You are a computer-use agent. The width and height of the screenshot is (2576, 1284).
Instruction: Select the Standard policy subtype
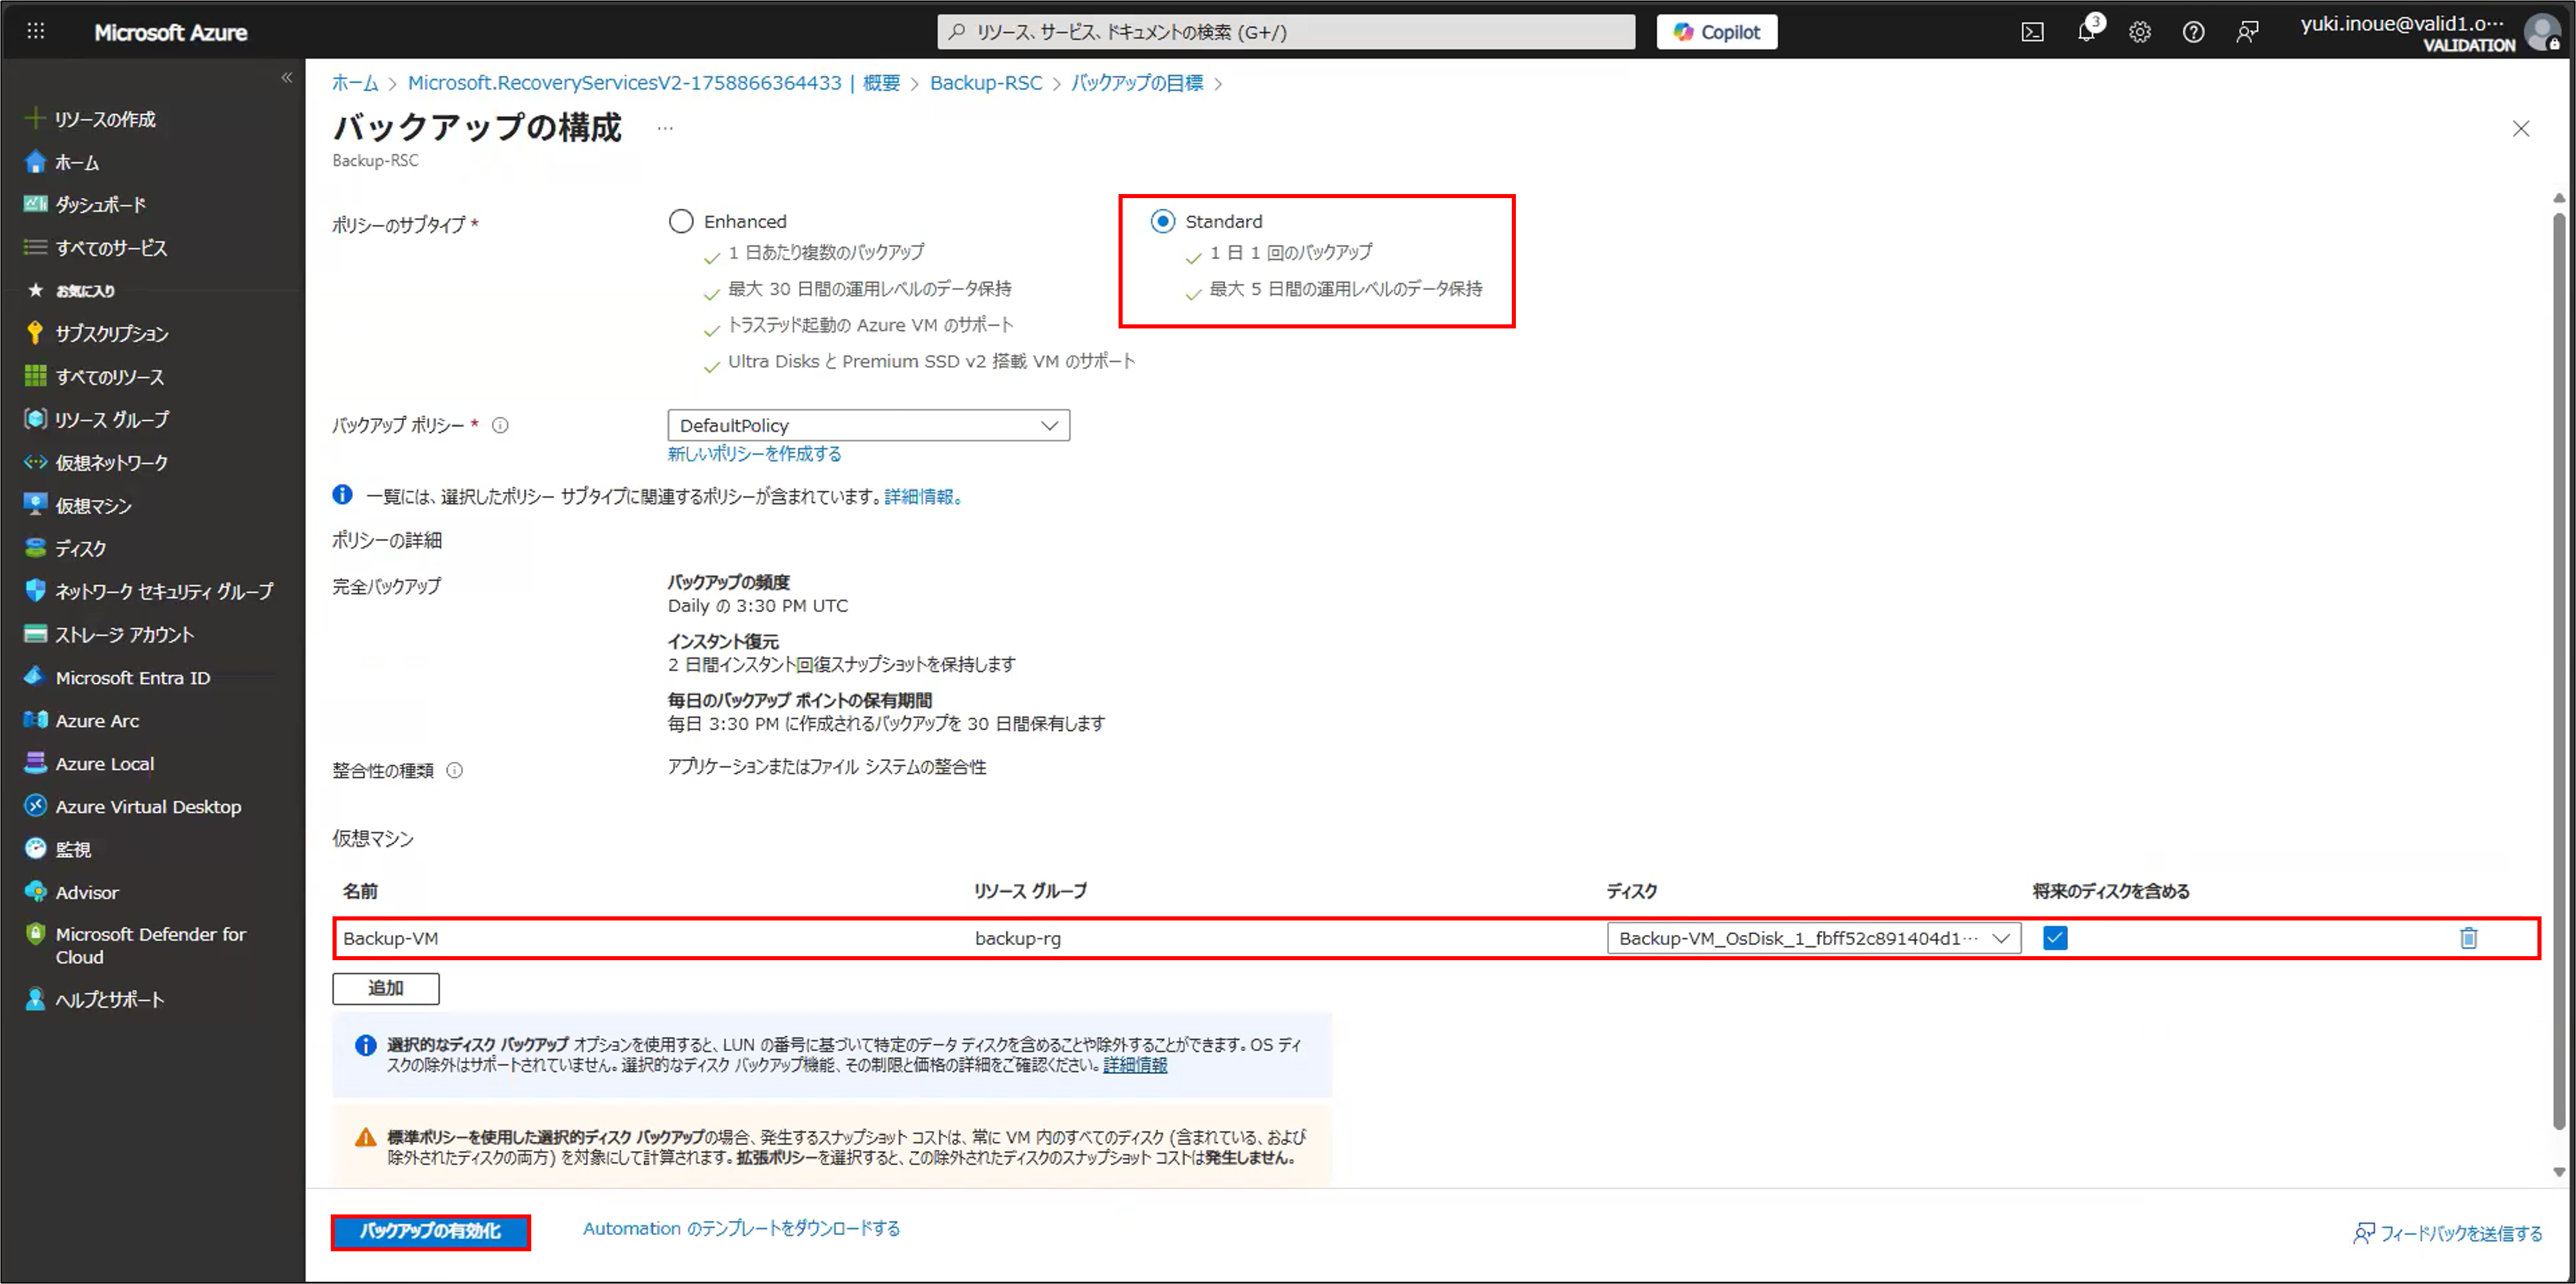[1162, 221]
